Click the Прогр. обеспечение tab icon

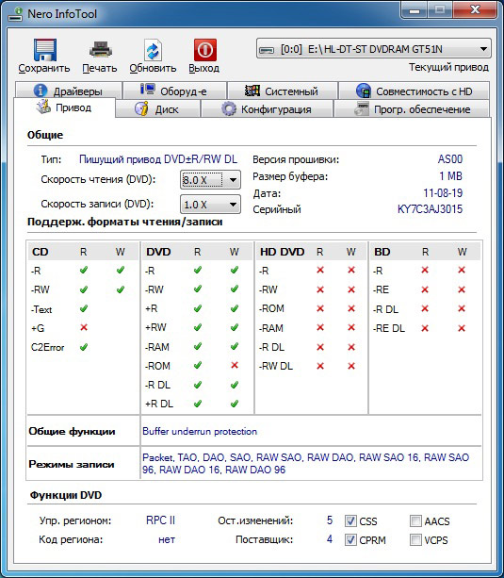coord(362,109)
